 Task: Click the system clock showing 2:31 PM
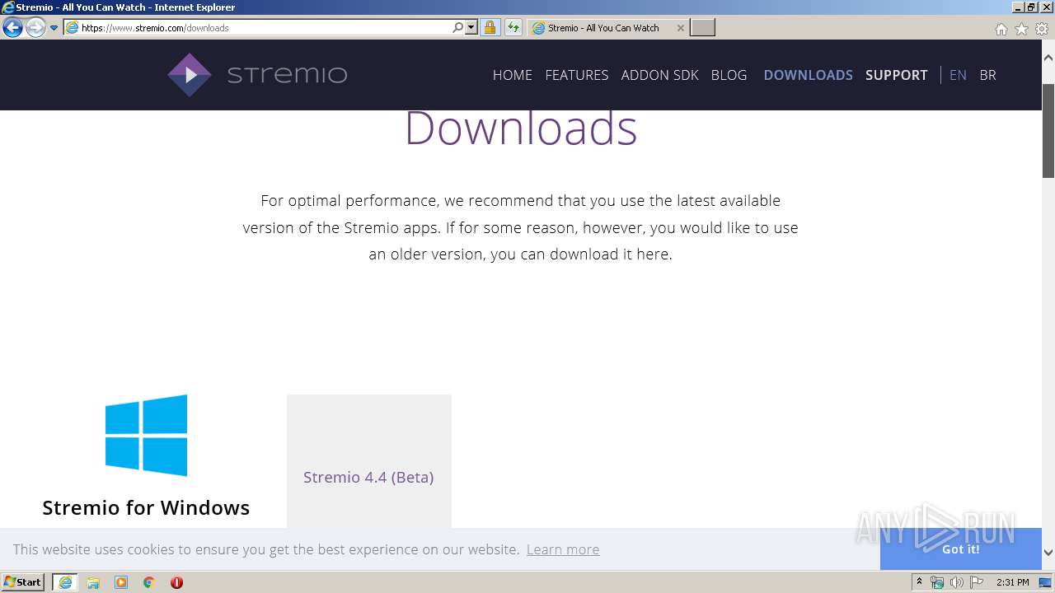pos(1013,582)
